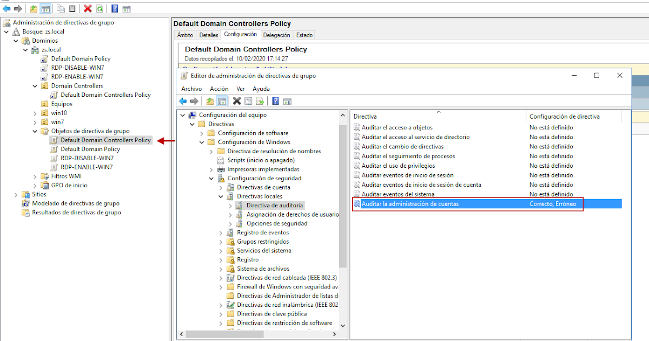The height and width of the screenshot is (341, 649).
Task: Open the Archivo menu in the editor
Action: coord(191,88)
